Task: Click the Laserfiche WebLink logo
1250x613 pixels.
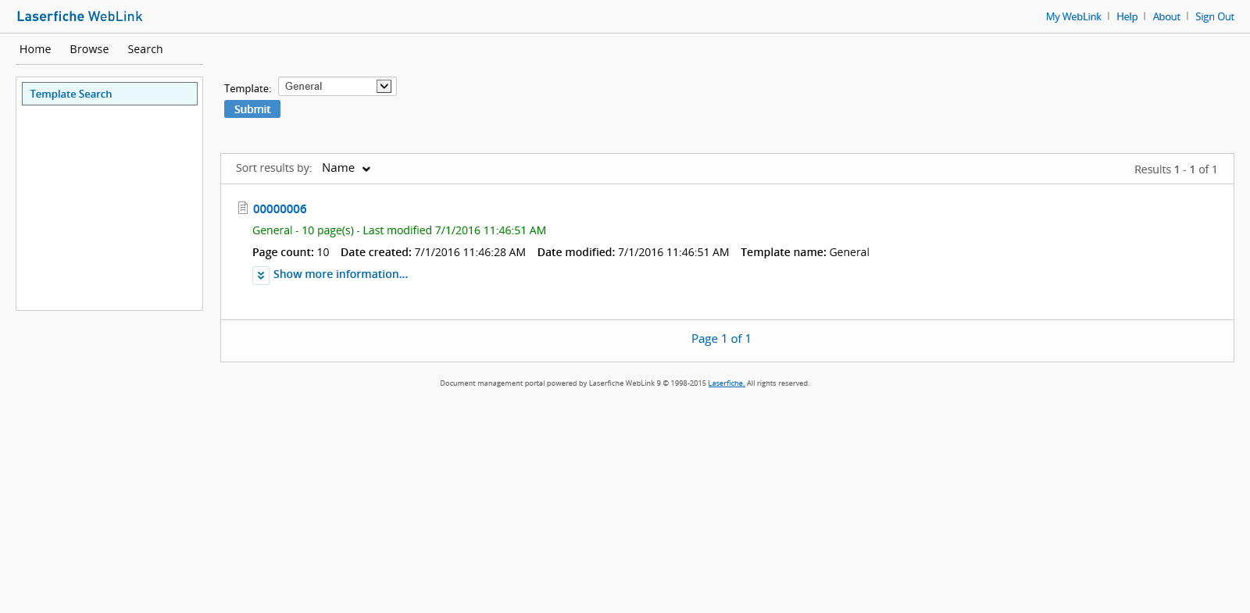Action: (80, 16)
